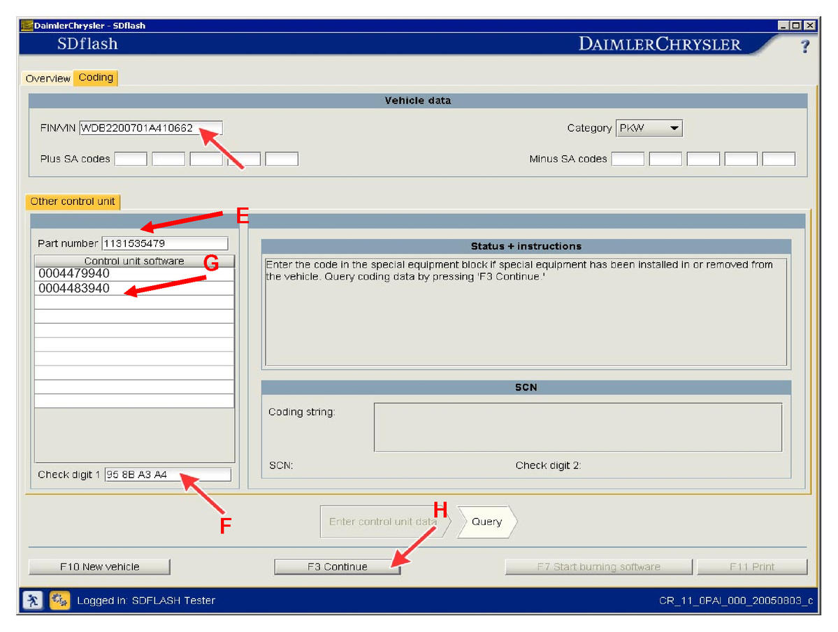838x632 pixels.
Task: Click the running man exit icon
Action: 31,600
